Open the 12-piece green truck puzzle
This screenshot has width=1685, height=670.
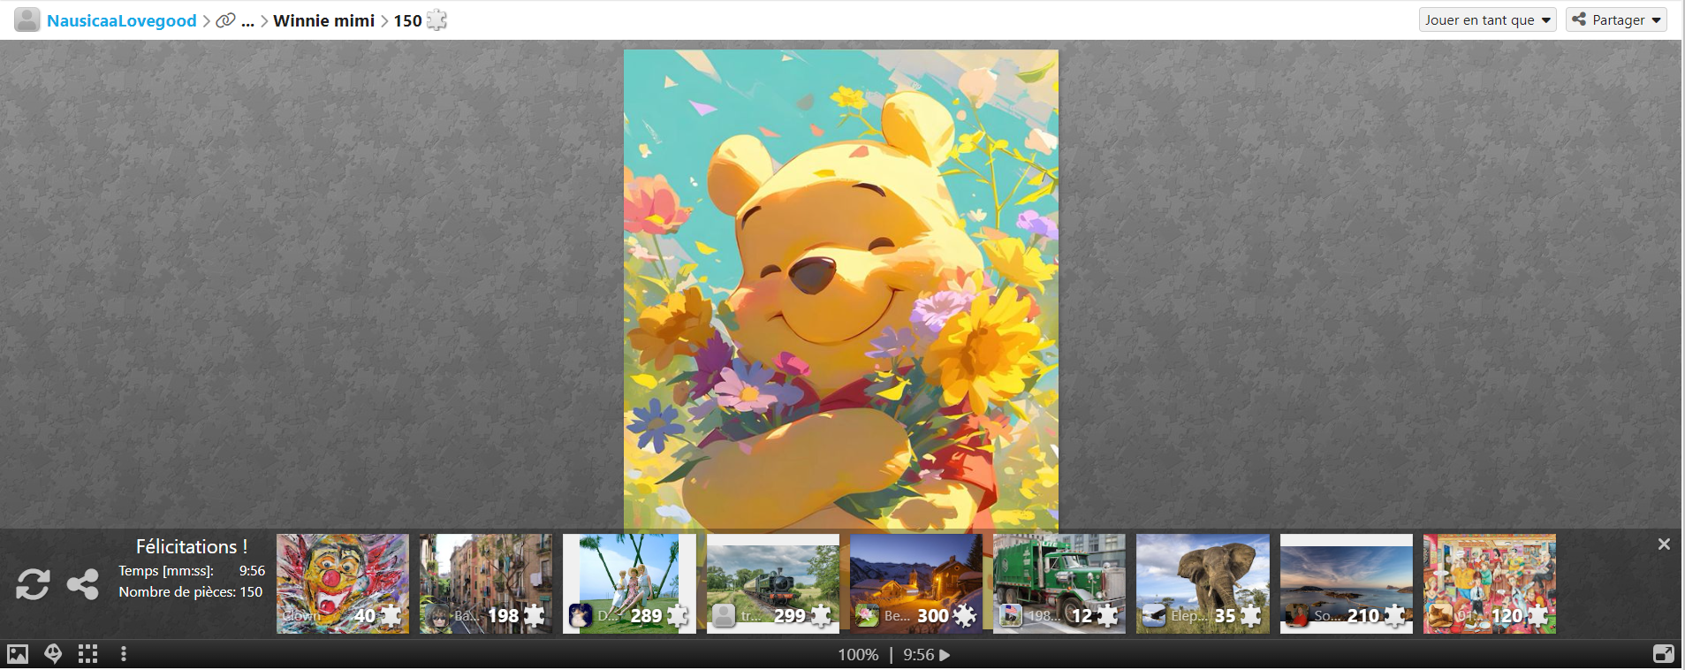coord(1059,583)
